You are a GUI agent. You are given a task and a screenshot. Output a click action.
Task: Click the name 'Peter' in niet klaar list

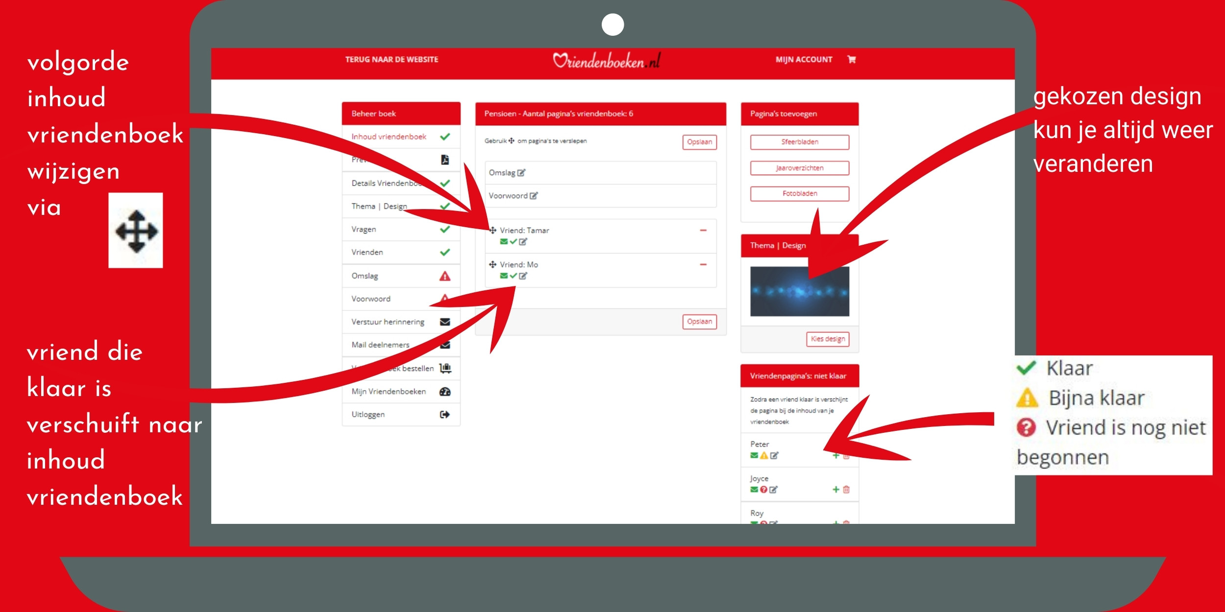759,444
